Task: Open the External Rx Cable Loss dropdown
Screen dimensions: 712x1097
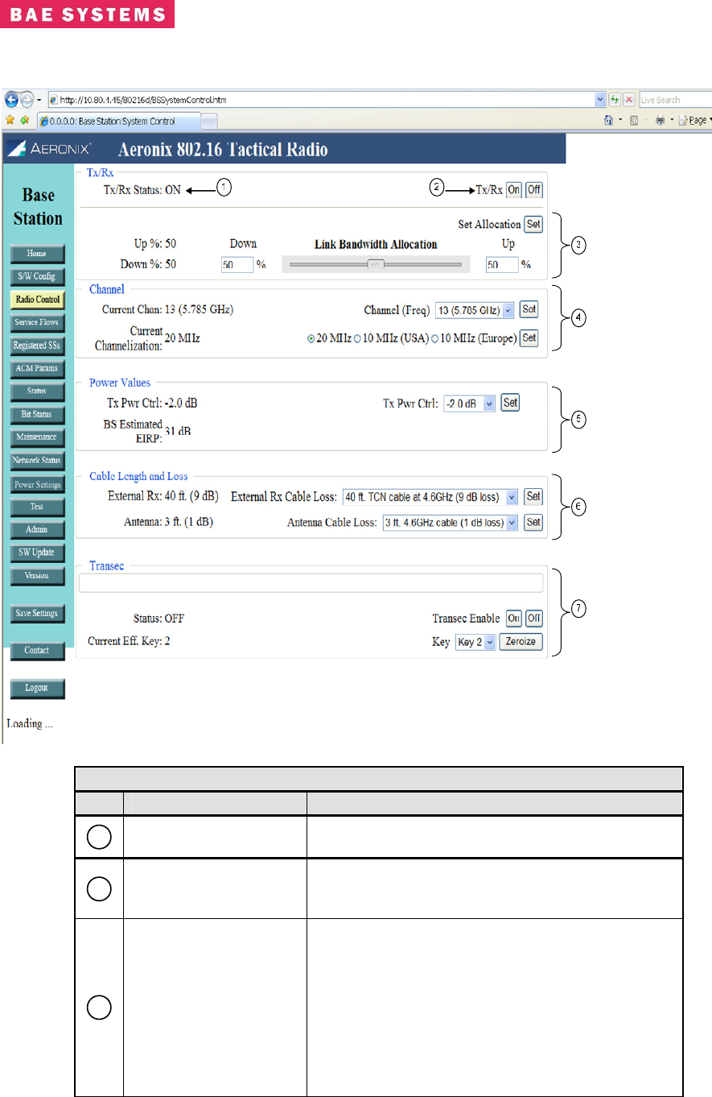Action: pos(430,497)
